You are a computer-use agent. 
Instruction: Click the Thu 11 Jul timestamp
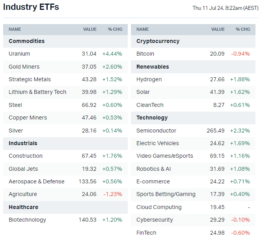pyautogui.click(x=225, y=8)
